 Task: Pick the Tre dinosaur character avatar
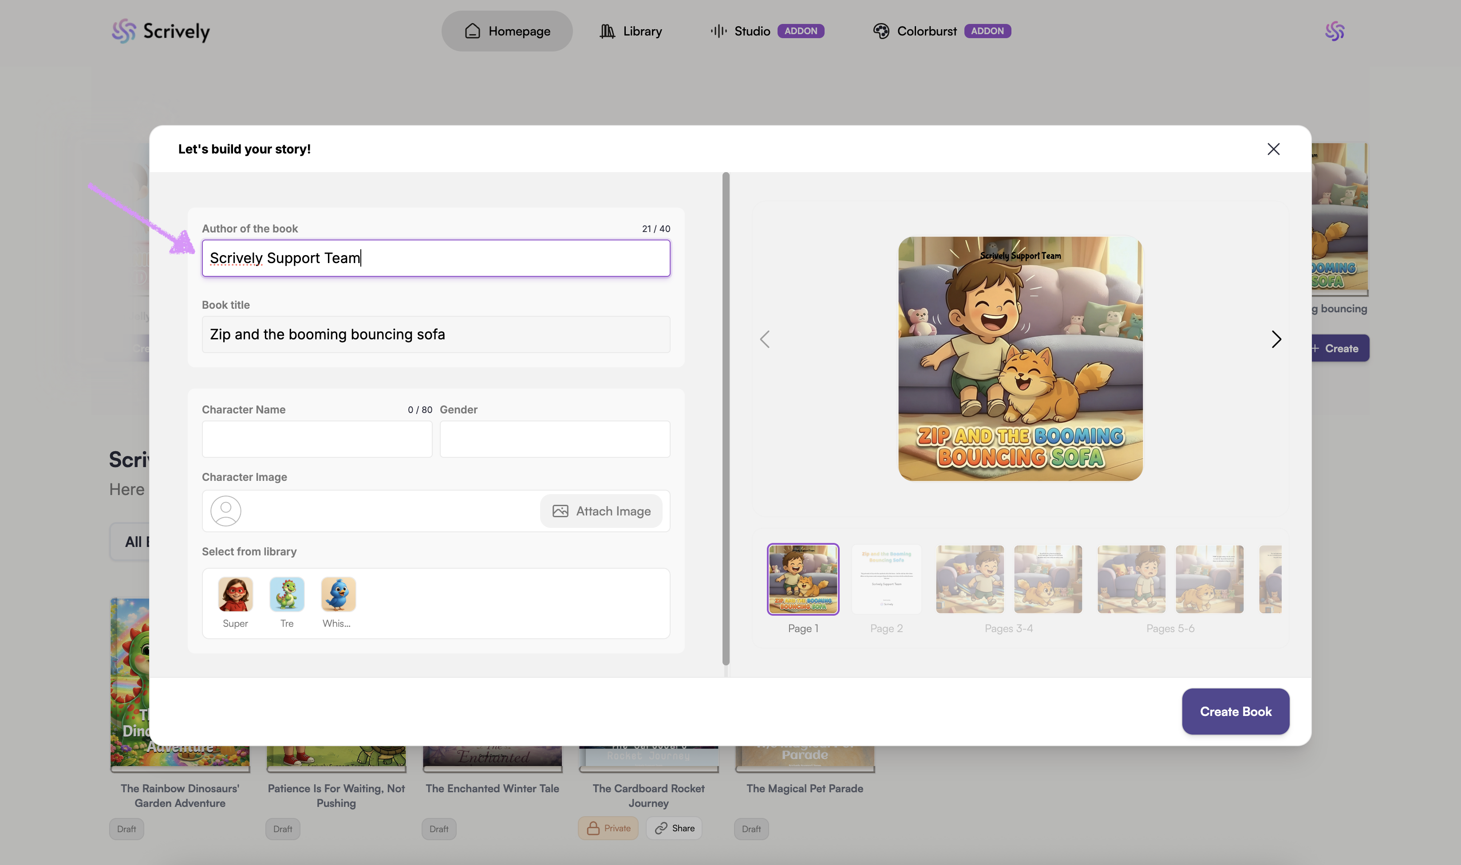tap(287, 594)
